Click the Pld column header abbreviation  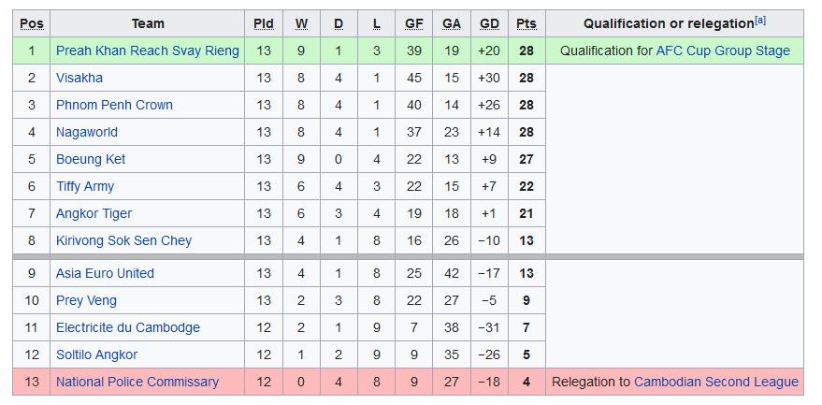pos(264,24)
